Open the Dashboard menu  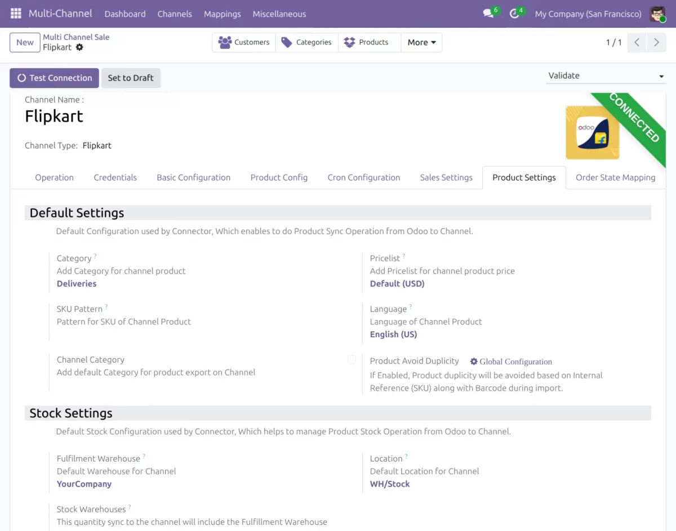pyautogui.click(x=125, y=14)
